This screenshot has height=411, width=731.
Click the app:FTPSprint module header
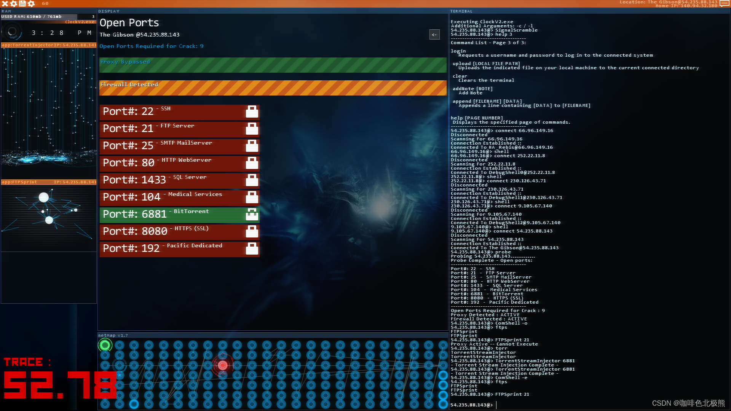pos(49,182)
